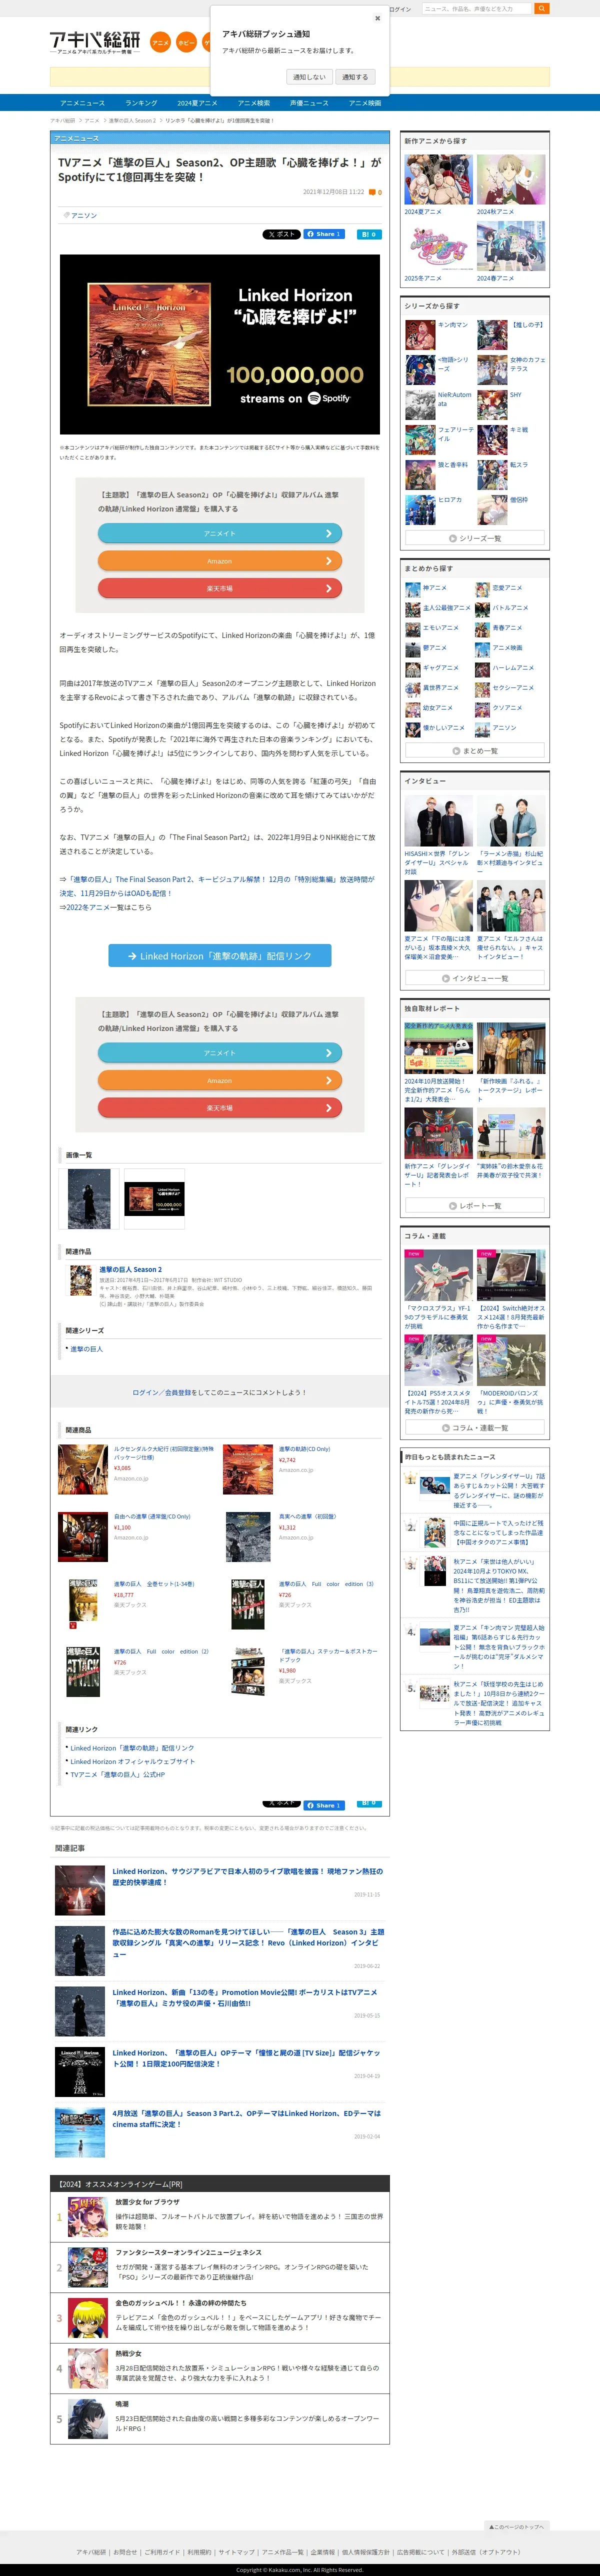600x2576 pixels.
Task: Open the アニメニュース navigation tab
Action: pyautogui.click(x=82, y=103)
